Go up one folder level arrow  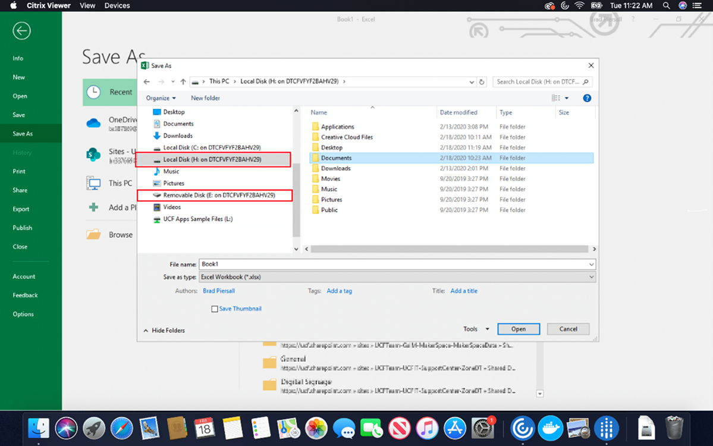183,82
